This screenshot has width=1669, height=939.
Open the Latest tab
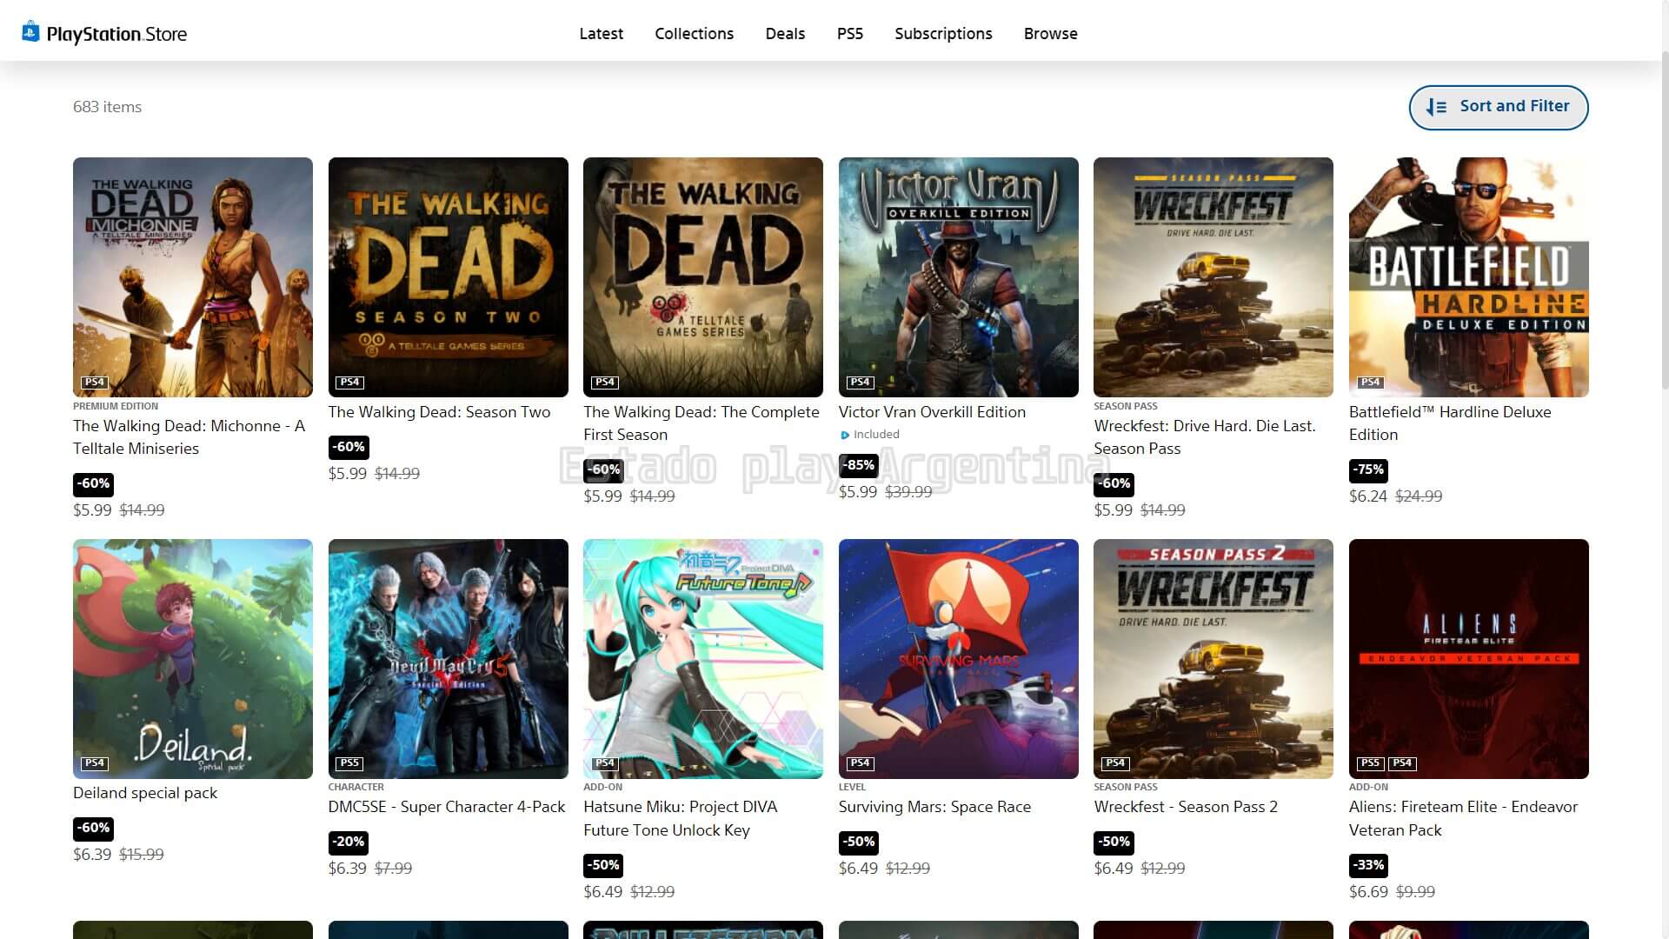point(601,34)
